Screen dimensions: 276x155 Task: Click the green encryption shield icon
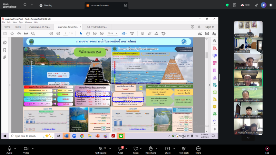coord(227,5)
